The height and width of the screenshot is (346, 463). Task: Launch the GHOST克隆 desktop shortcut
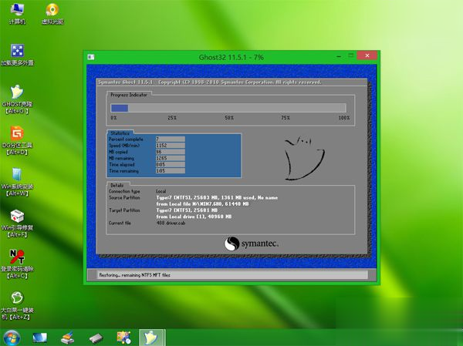click(x=16, y=92)
